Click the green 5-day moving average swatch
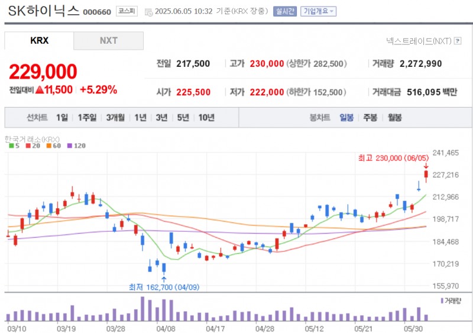 (11, 146)
